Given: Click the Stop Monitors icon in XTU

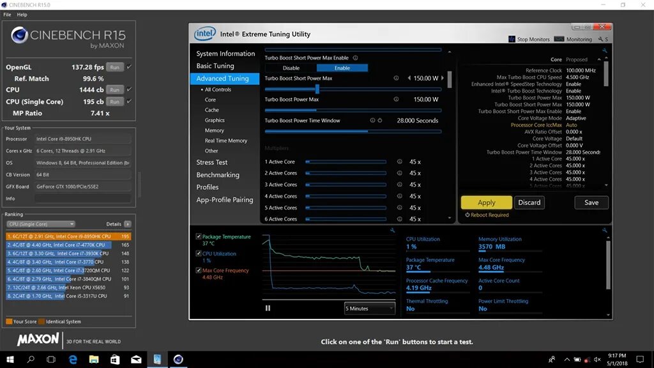Looking at the screenshot, I should click(512, 39).
